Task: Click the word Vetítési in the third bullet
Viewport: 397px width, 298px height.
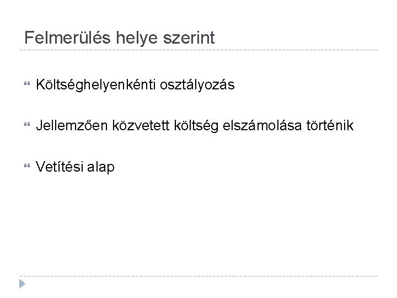Action: 59,167
